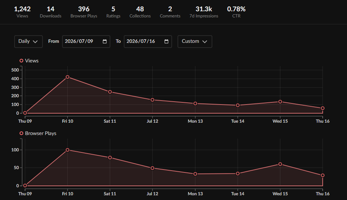Select the Fri 10 peak on Views chart
347x200 pixels.
68,77
